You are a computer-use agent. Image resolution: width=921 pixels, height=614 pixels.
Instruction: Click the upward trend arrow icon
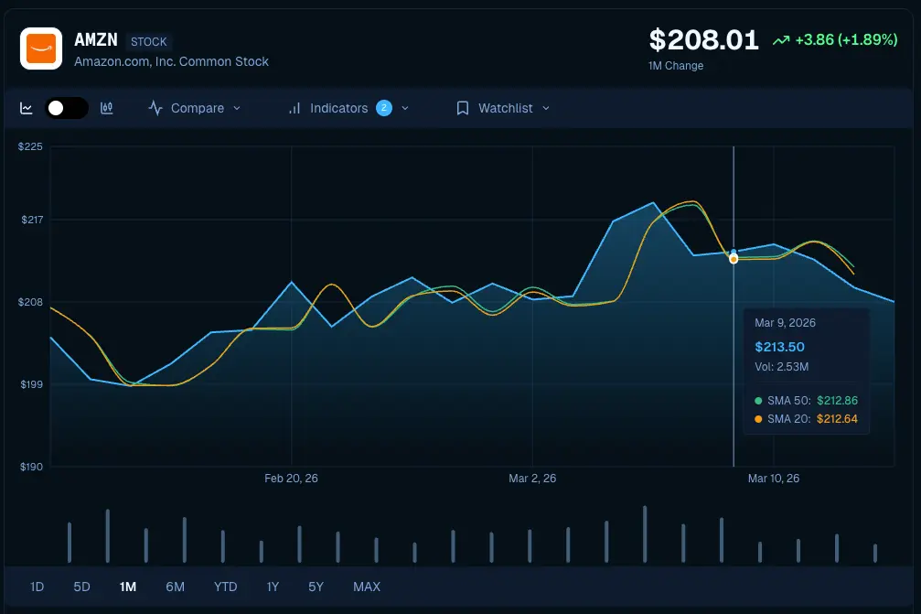[781, 40]
